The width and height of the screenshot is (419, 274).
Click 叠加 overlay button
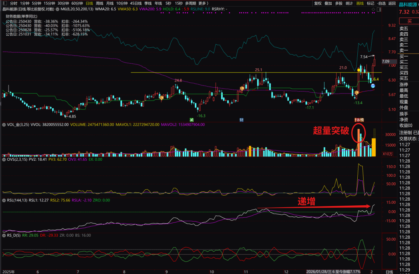[328, 3]
